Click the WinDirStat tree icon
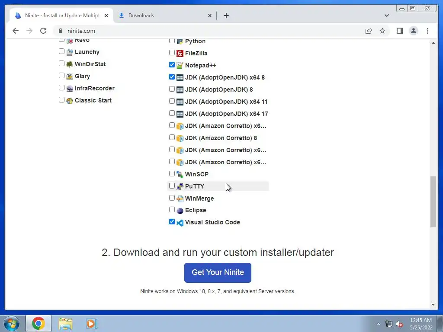The image size is (443, 332). tap(70, 64)
